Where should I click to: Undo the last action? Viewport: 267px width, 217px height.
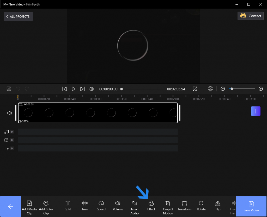(18, 89)
